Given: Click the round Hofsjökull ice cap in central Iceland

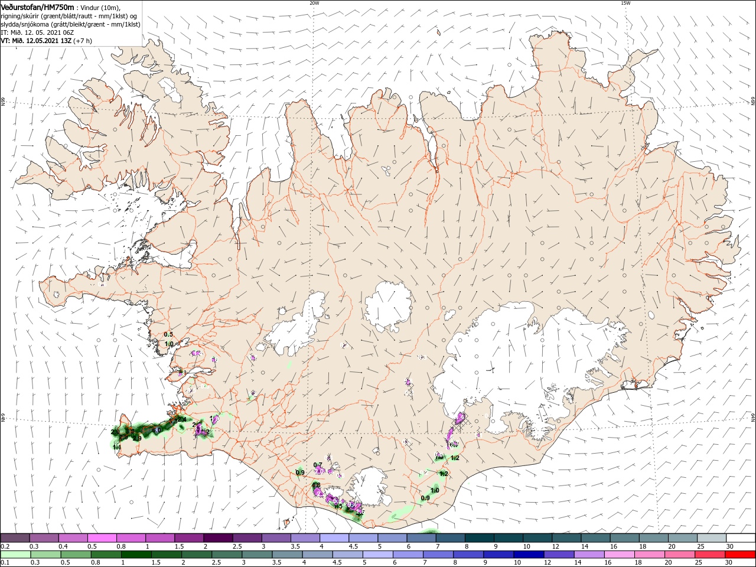Looking at the screenshot, I should click(x=388, y=307).
